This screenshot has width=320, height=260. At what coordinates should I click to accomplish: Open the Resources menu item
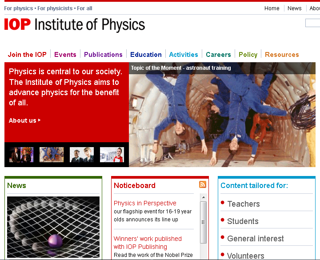(x=282, y=55)
